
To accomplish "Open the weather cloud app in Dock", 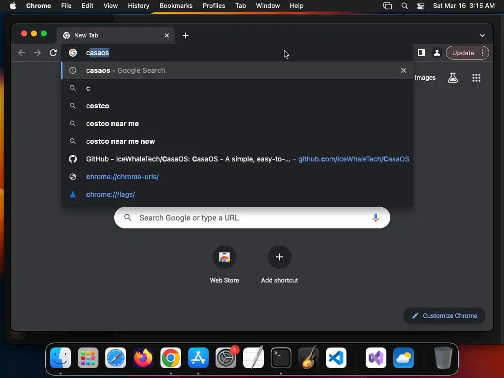I will tap(404, 358).
